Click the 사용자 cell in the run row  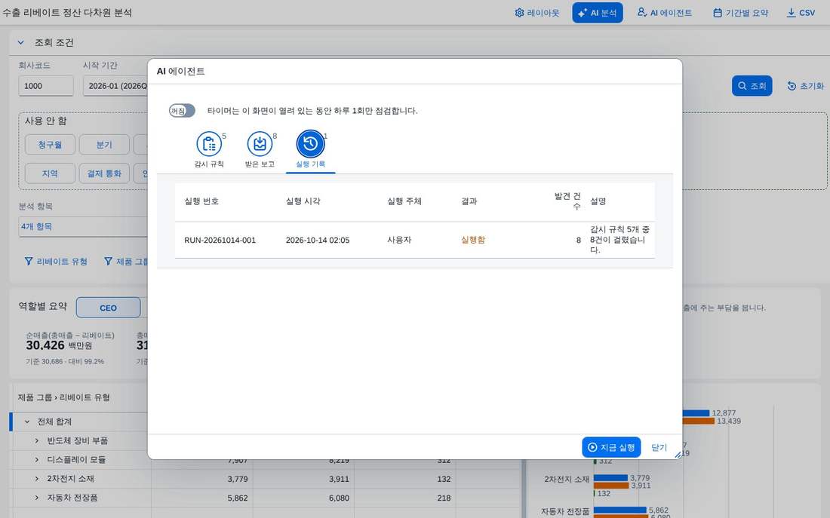click(x=399, y=240)
